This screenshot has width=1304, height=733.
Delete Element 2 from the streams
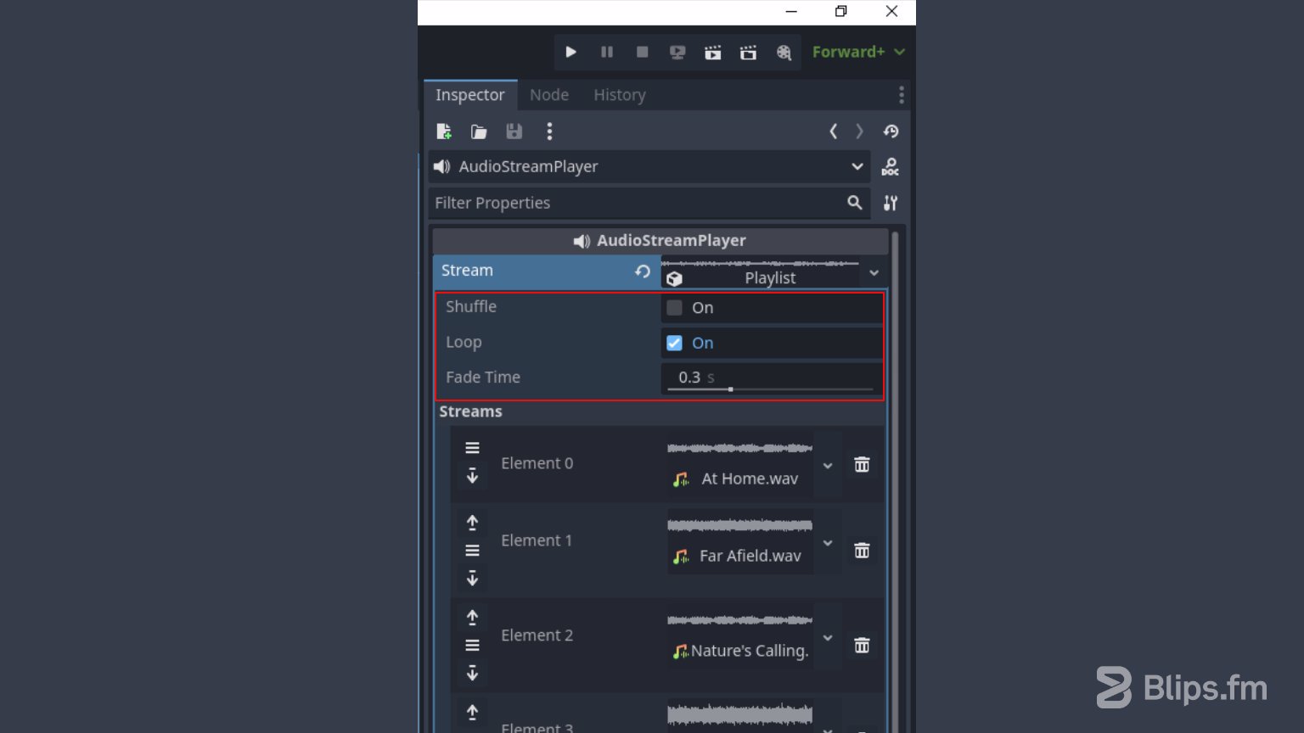(x=862, y=646)
